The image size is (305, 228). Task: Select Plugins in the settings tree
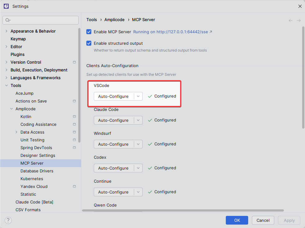[17, 54]
